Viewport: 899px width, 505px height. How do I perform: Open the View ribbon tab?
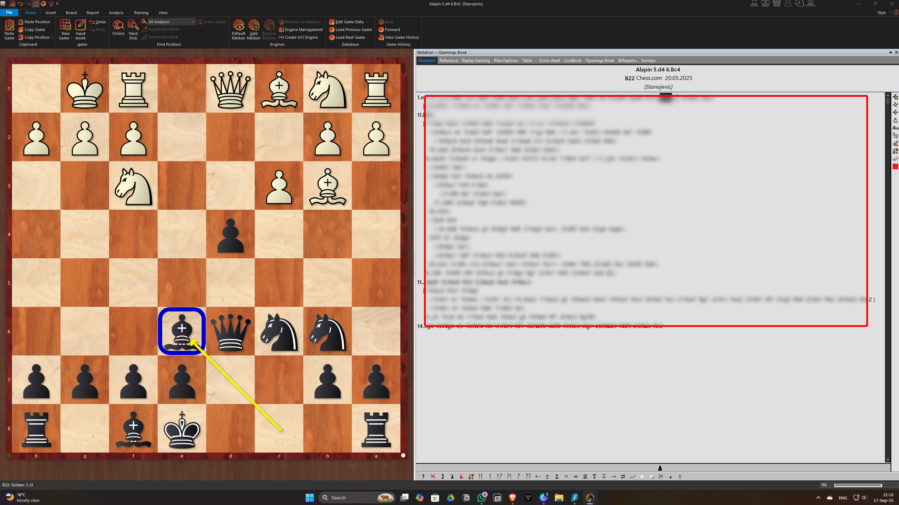point(163,13)
